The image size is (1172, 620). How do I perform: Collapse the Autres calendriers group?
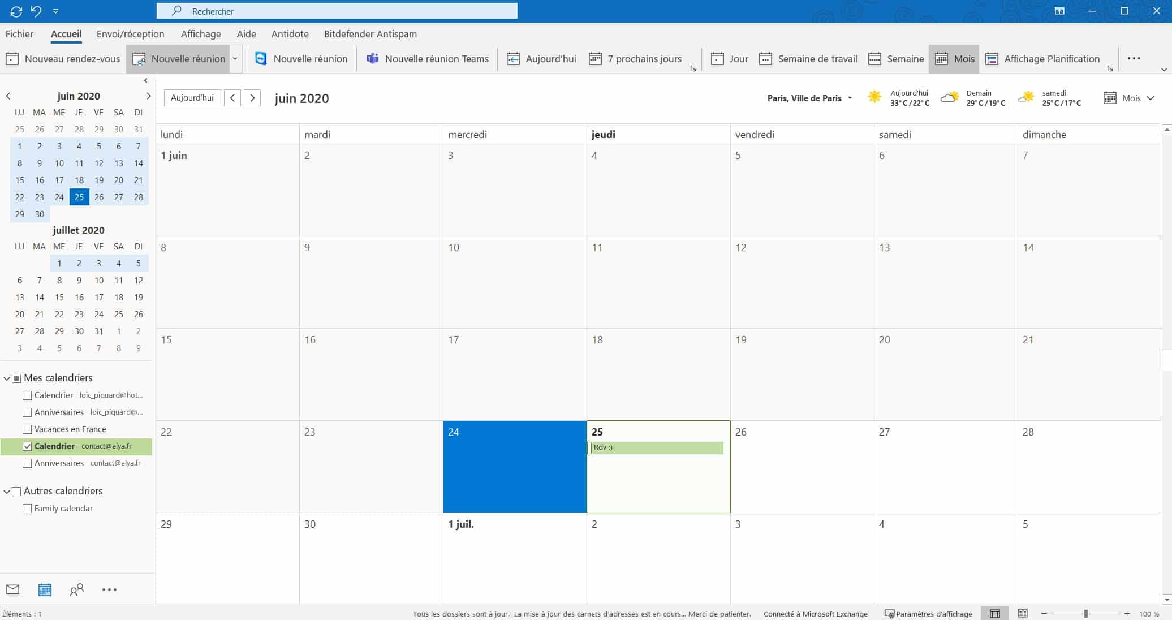pyautogui.click(x=7, y=492)
